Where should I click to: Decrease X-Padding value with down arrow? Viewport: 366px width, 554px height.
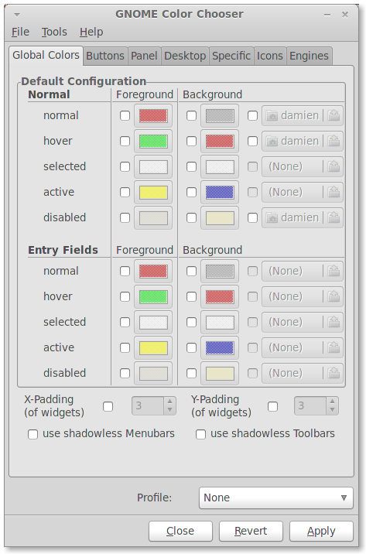[170, 410]
